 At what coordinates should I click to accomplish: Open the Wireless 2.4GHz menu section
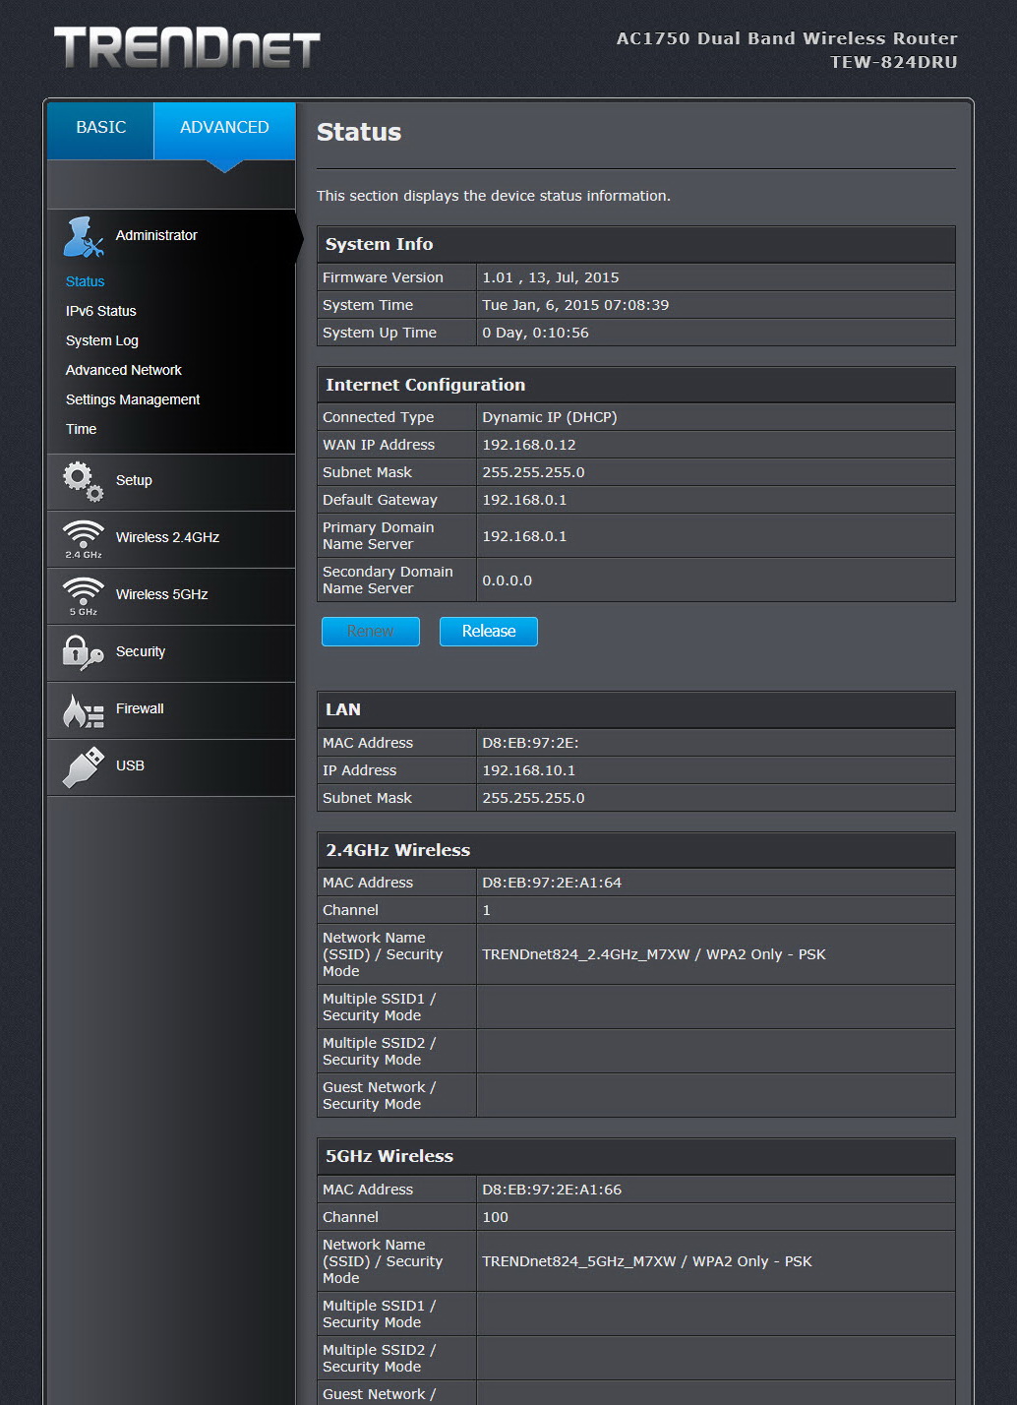pos(171,539)
